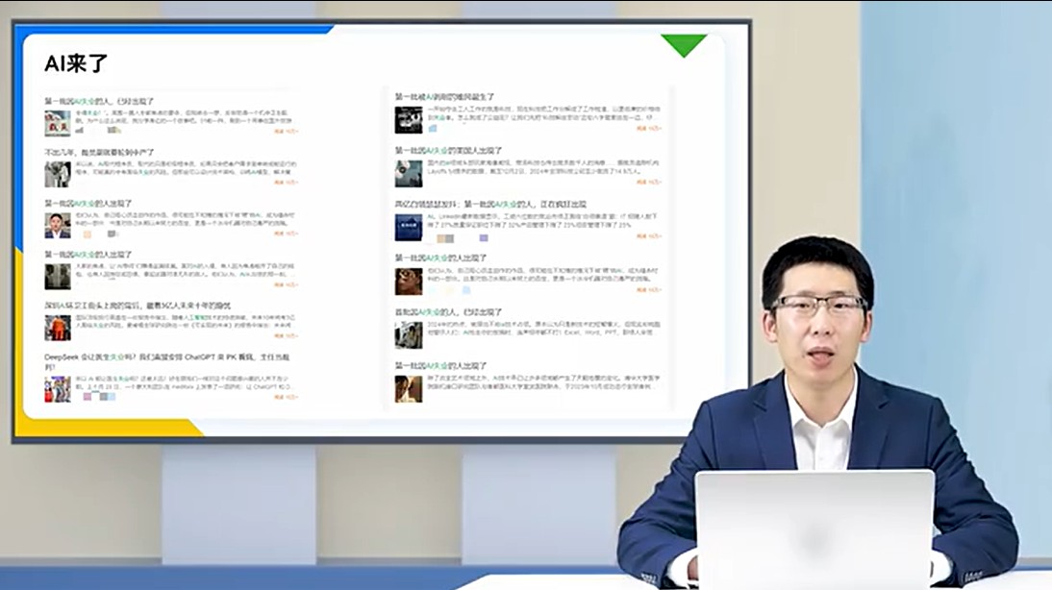Click the orange-vest worker thumbnail
This screenshot has height=590, width=1052.
(58, 328)
